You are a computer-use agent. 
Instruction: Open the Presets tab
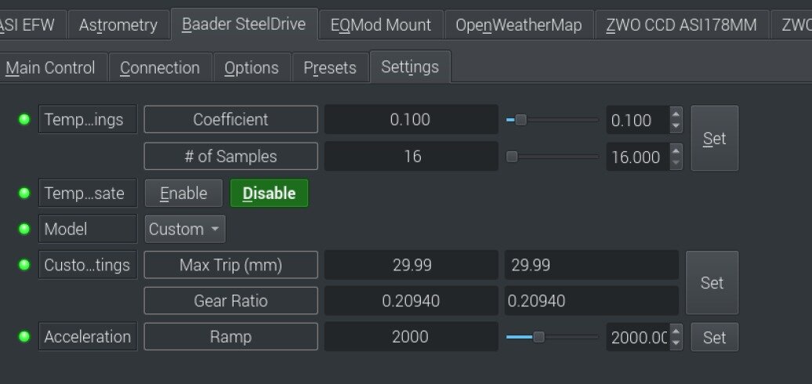click(x=329, y=67)
